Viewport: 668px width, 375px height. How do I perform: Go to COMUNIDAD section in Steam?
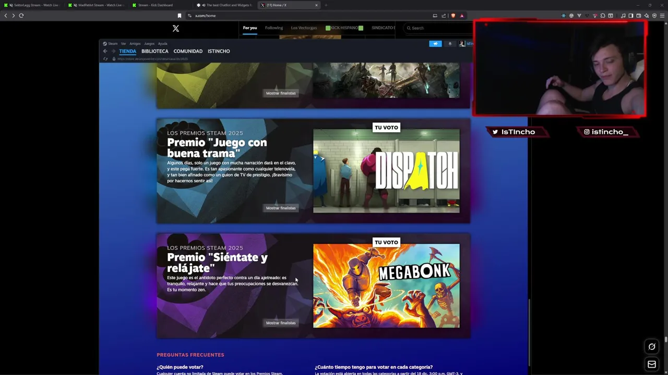point(188,51)
